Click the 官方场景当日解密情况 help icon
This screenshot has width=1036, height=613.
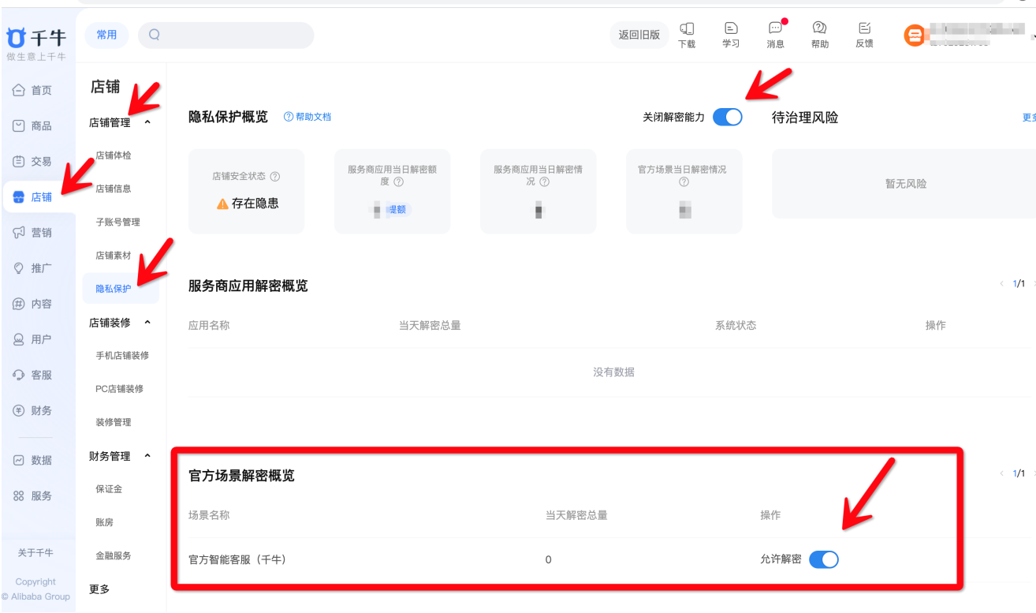point(684,181)
